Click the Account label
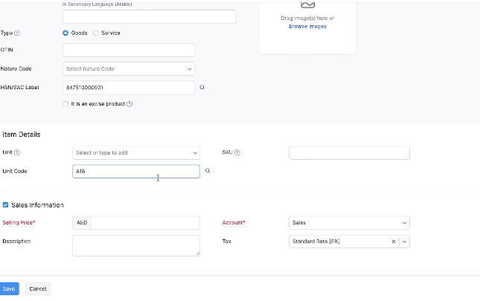This screenshot has width=480, height=301. pos(234,223)
